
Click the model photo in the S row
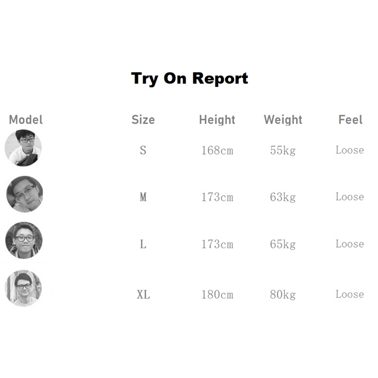click(23, 148)
